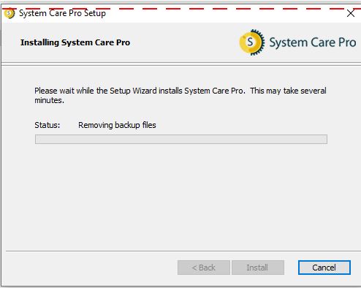
Task: Click the word 'minutes.' in the message
Action: click(x=50, y=100)
